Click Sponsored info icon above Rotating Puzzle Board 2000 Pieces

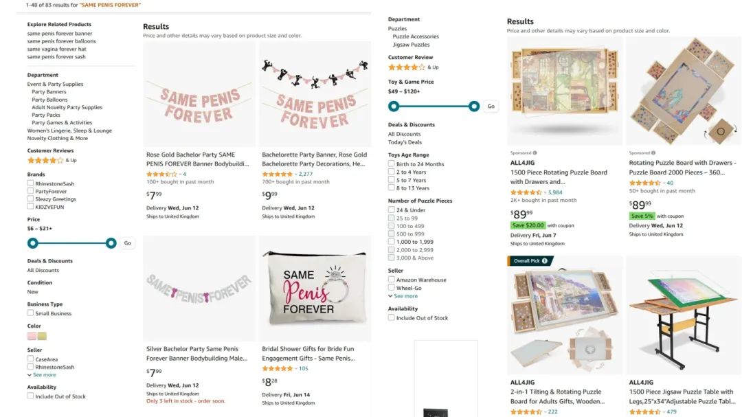pyautogui.click(x=654, y=153)
